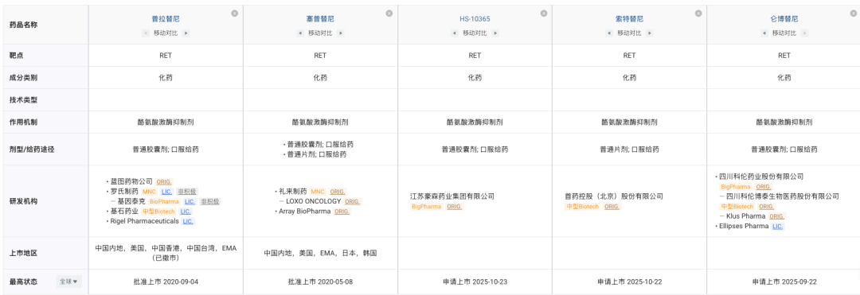Remove the HS-10365 column with its close icon
860x295 pixels.
point(544,14)
